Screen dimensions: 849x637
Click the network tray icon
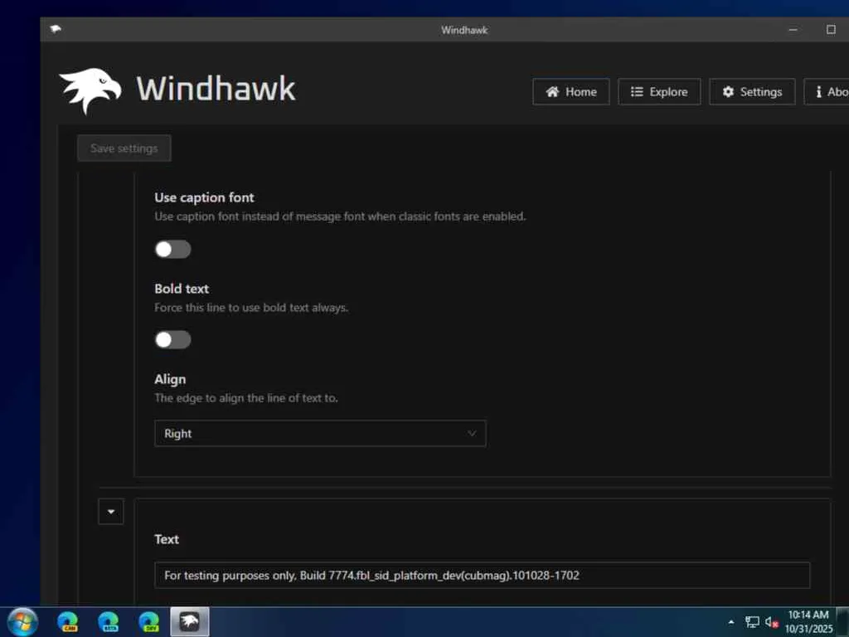752,622
